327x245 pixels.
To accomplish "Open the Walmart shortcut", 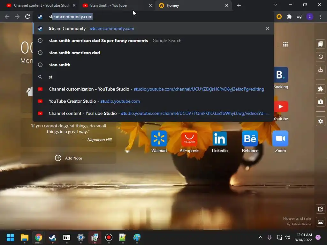I will pos(159,142).
